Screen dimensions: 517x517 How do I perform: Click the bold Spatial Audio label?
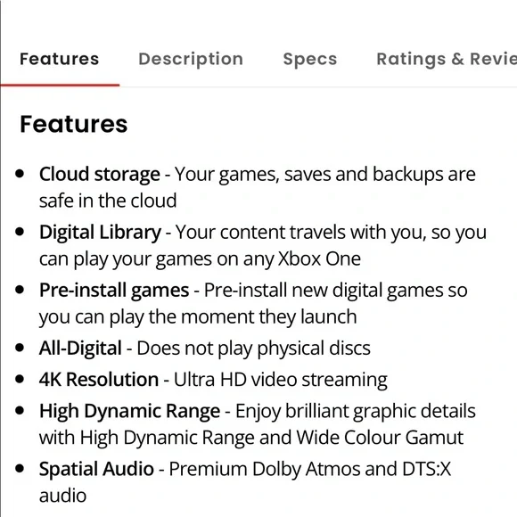click(96, 469)
